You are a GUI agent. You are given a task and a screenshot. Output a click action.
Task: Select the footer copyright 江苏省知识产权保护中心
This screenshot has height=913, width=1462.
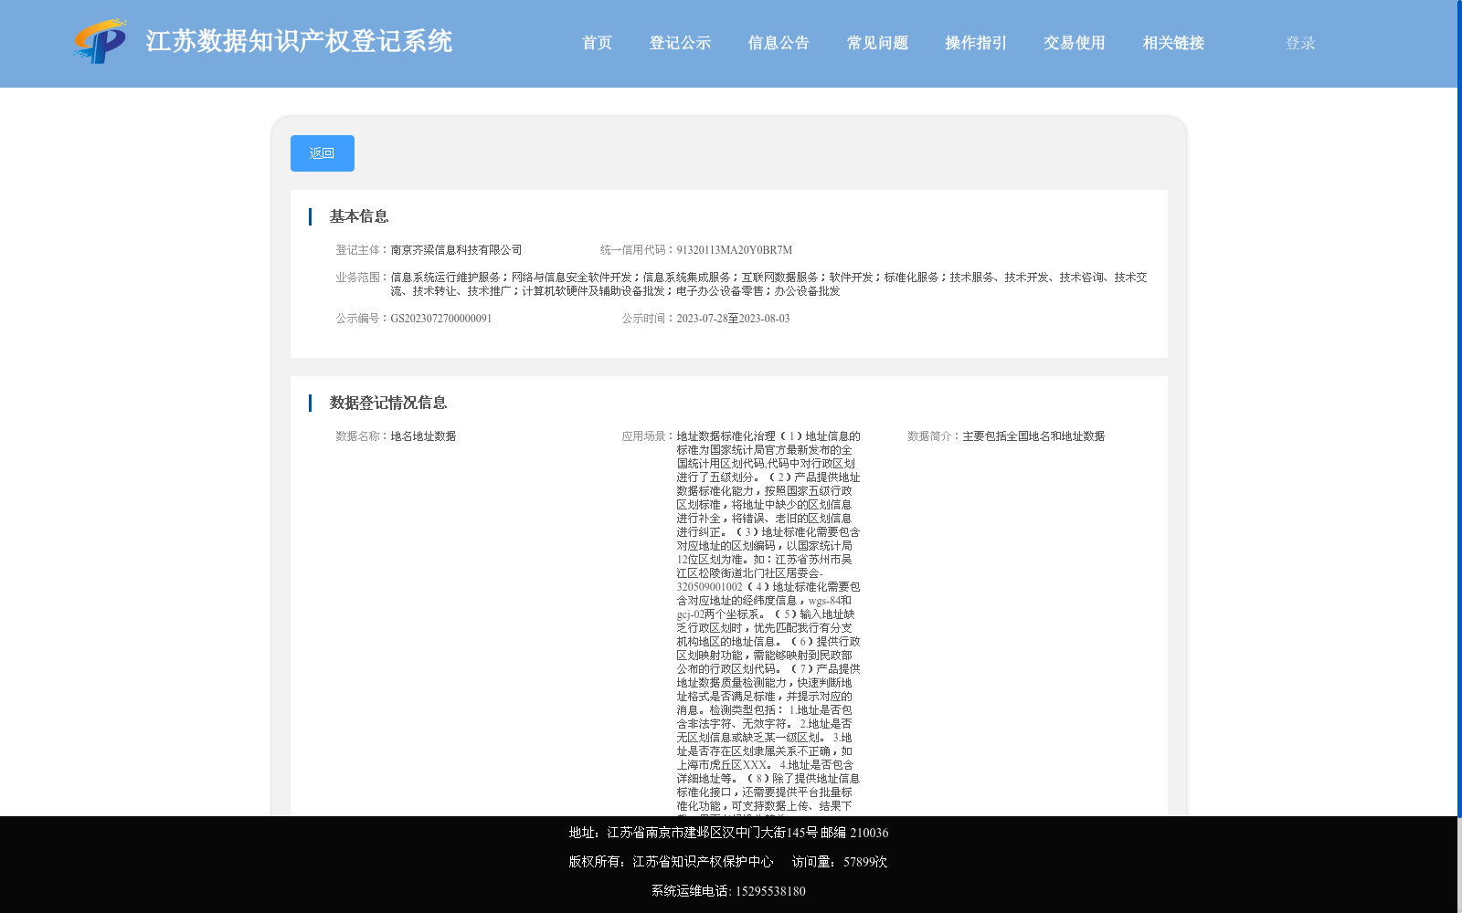point(704,862)
